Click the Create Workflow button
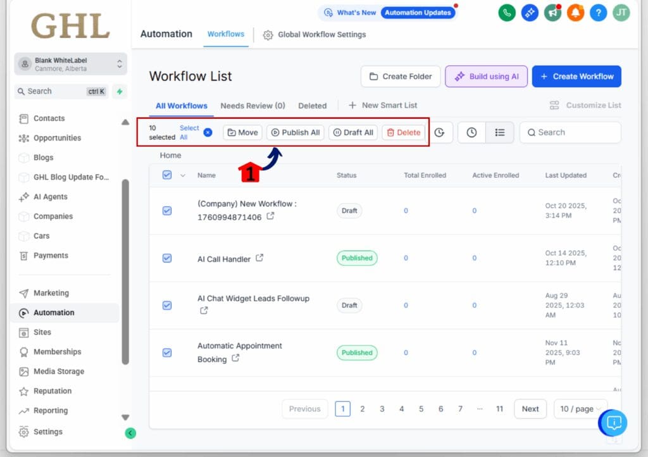648x457 pixels. click(x=576, y=76)
